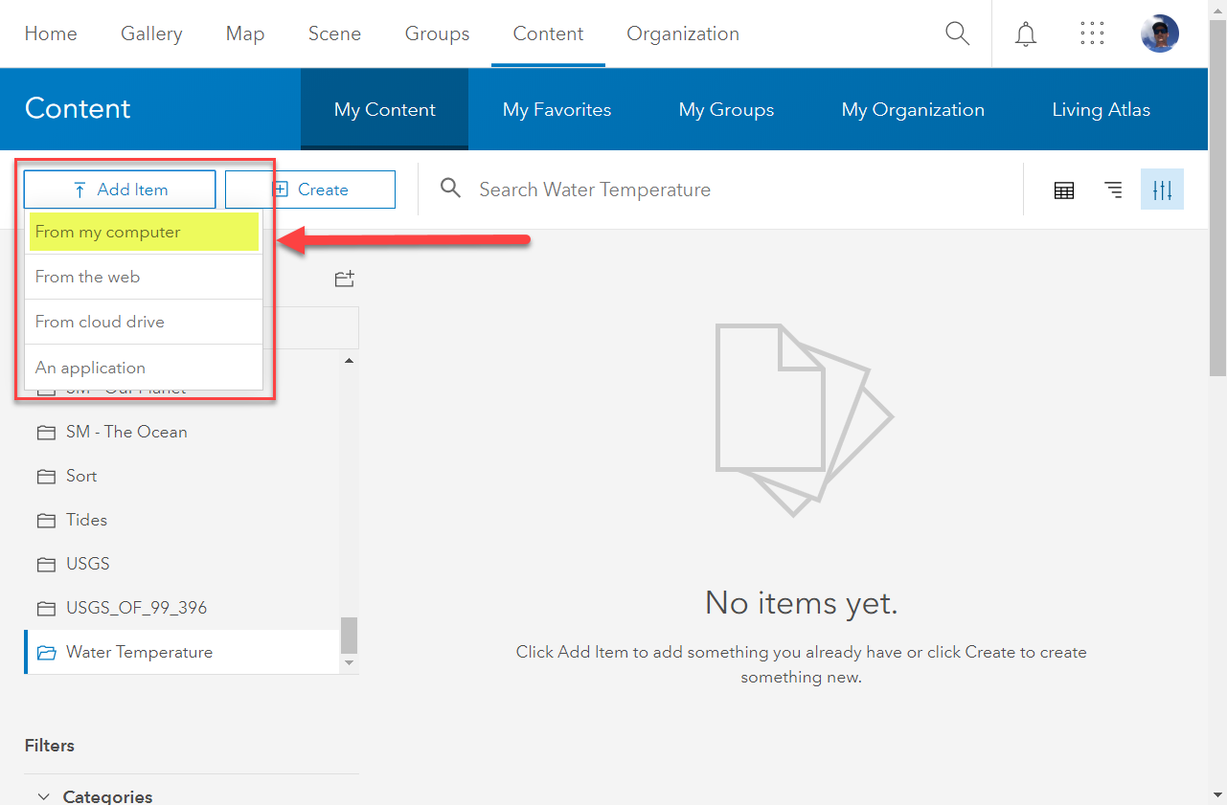The image size is (1227, 805).
Task: Choose From cloud drive
Action: [x=144, y=322]
